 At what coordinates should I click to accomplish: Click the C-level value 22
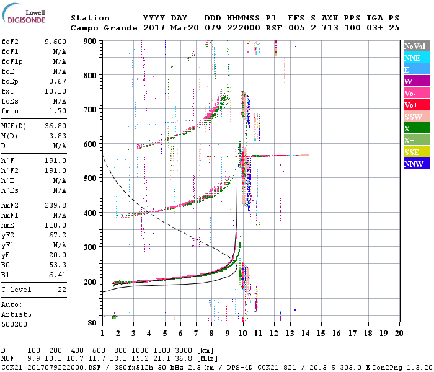tap(62, 290)
